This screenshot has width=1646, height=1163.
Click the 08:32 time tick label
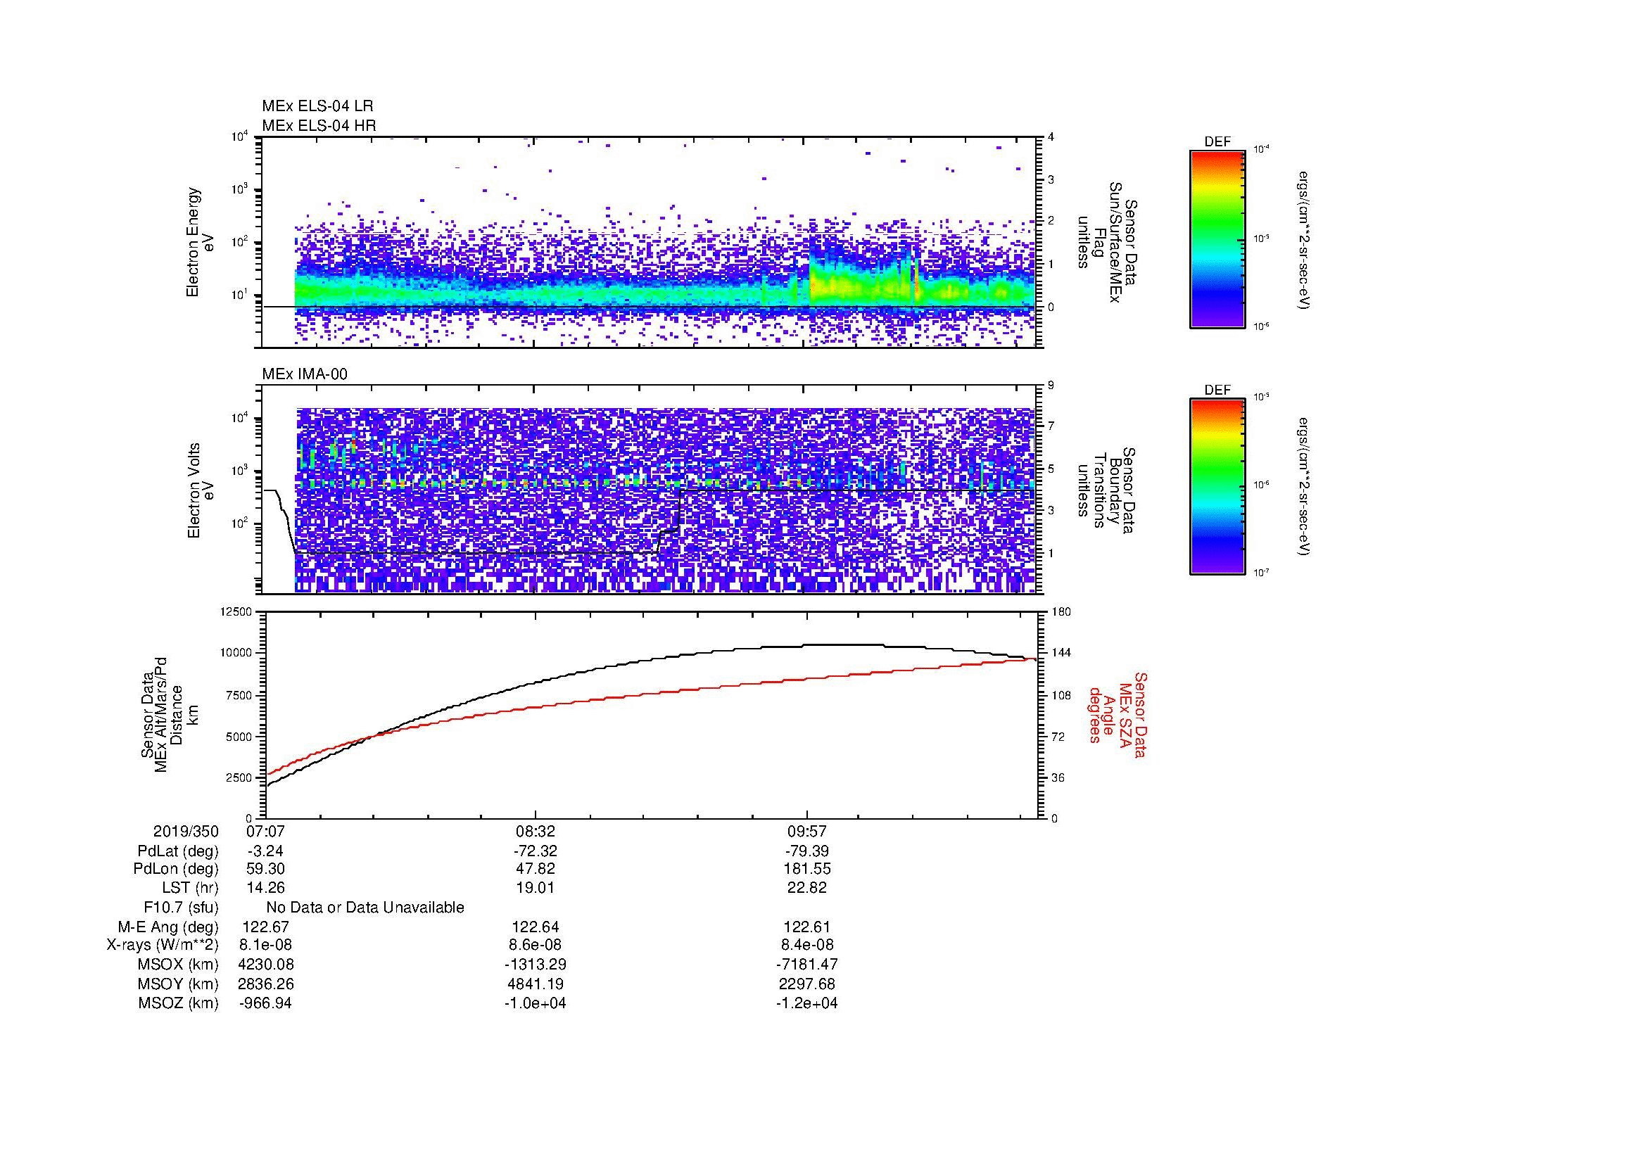click(x=536, y=831)
